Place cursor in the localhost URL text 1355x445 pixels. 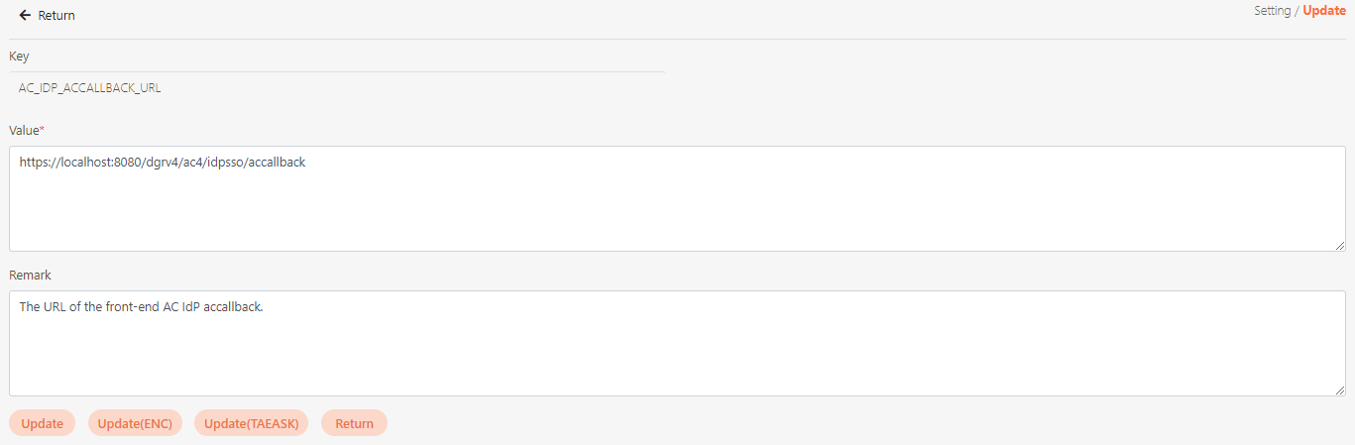pos(162,163)
